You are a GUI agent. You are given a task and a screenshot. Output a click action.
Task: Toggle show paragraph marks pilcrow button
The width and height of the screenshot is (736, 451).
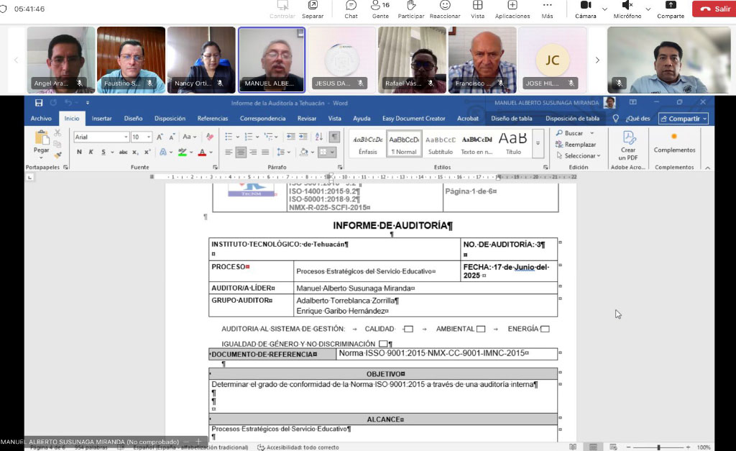tap(334, 137)
